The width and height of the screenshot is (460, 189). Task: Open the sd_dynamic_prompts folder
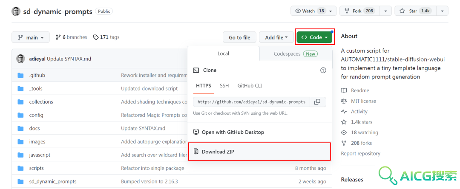click(x=53, y=181)
